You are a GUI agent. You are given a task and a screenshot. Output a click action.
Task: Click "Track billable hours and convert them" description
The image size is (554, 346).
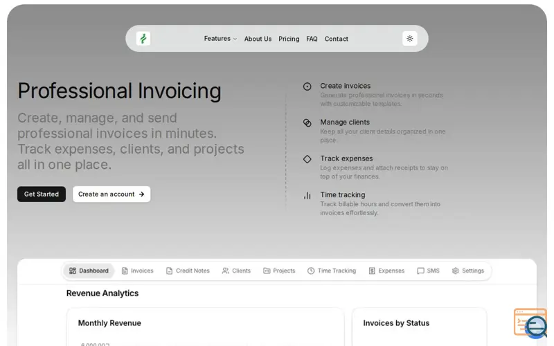[380, 209]
